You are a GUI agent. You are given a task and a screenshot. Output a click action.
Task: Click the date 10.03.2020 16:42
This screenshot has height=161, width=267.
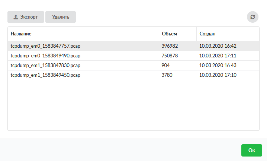[x=218, y=46]
